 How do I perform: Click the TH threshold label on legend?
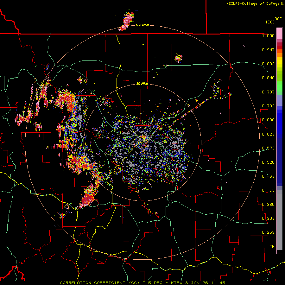tap(272, 247)
